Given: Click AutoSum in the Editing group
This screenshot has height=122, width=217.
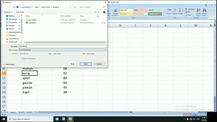Looking at the screenshot, I should click(x=190, y=9).
